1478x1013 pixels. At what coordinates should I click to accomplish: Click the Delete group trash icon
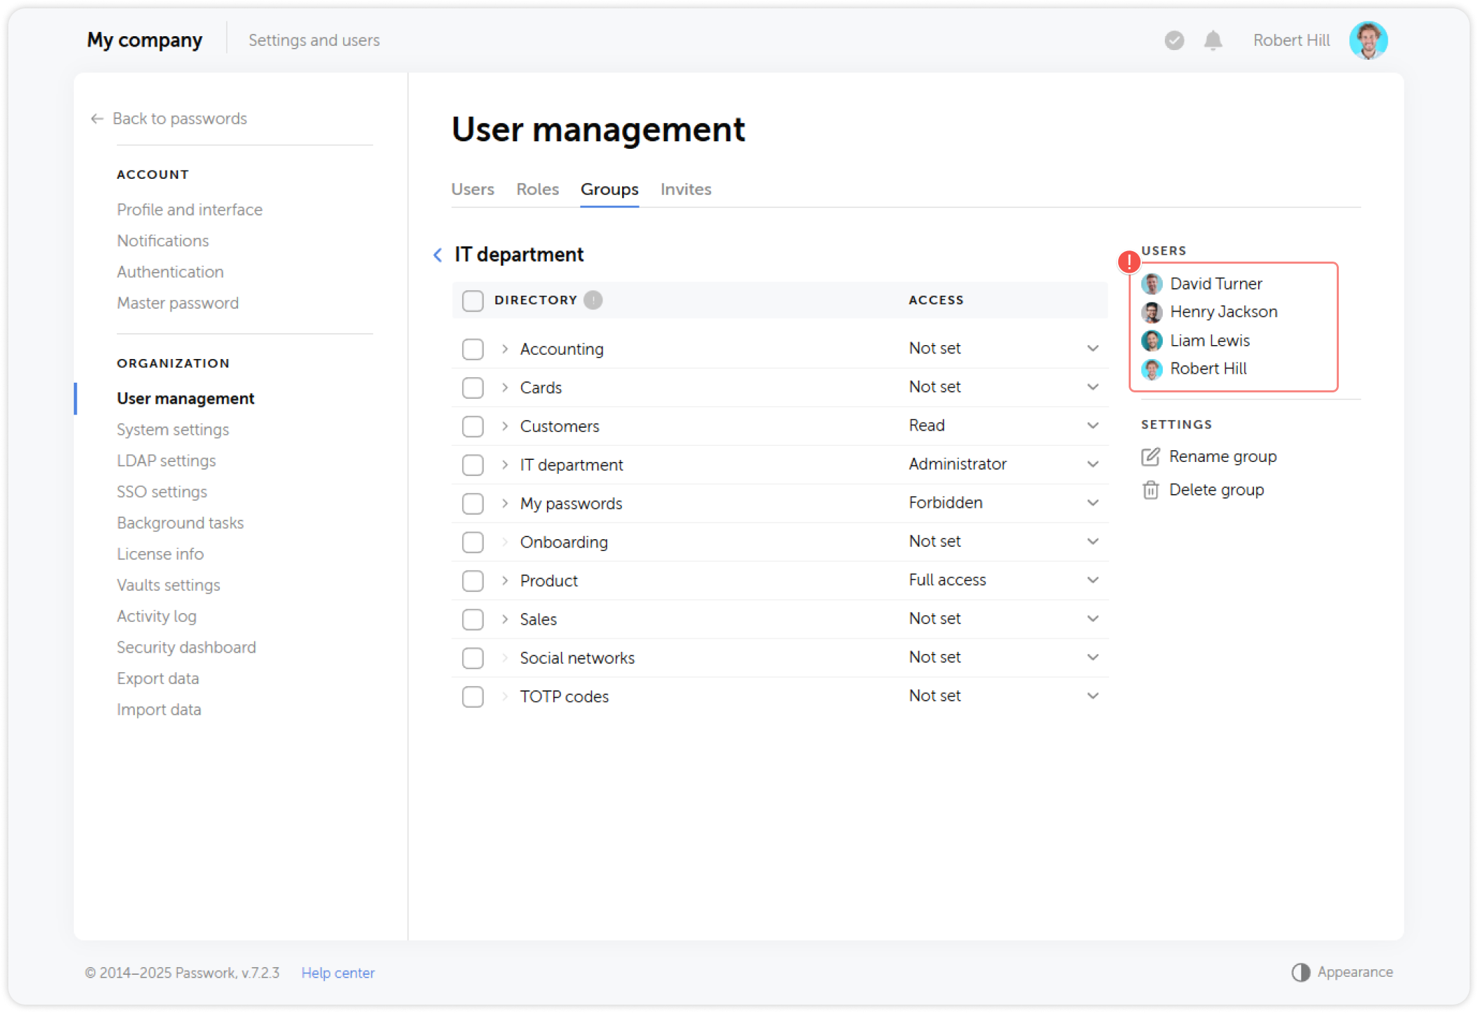point(1151,490)
